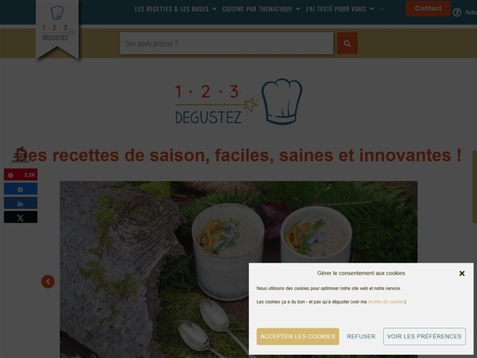Expand Les Recettes & Les Bases menu

pos(176,9)
